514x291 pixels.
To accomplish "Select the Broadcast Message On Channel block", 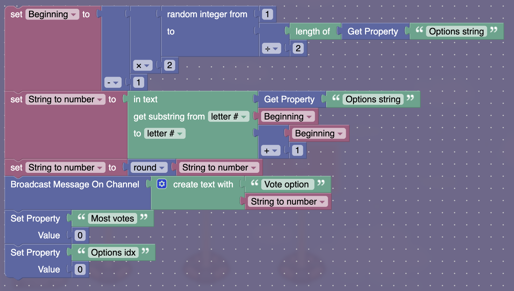I will click(x=75, y=184).
